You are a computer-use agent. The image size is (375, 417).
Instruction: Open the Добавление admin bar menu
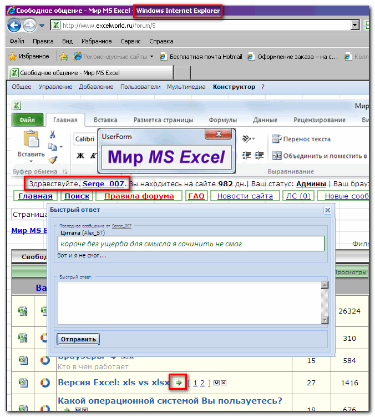(96, 87)
